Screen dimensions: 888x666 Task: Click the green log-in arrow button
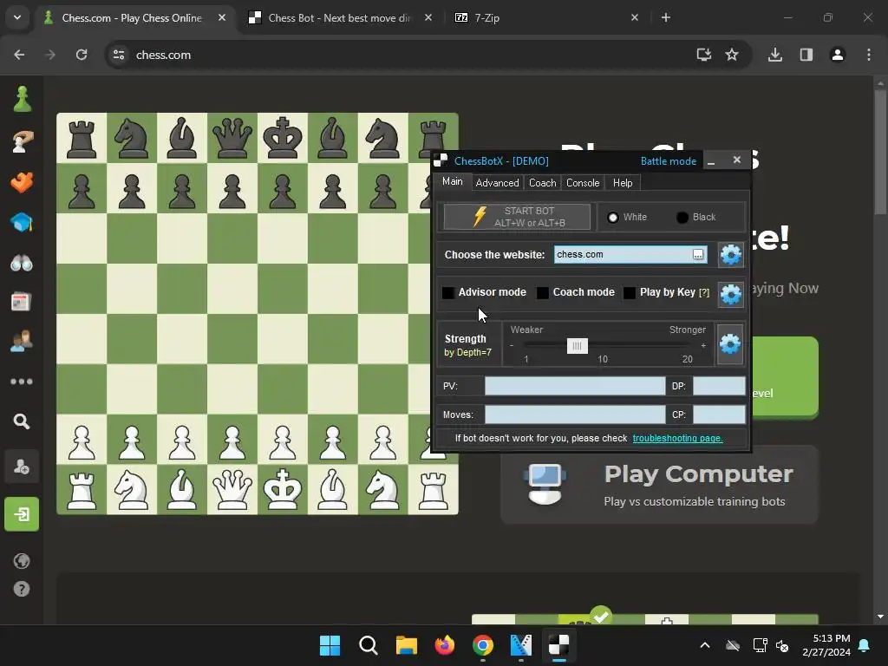pos(22,514)
